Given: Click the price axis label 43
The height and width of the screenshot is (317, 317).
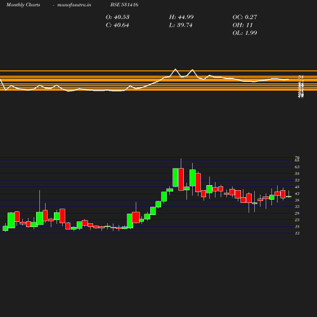Looking at the screenshot, I should [x=297, y=193].
